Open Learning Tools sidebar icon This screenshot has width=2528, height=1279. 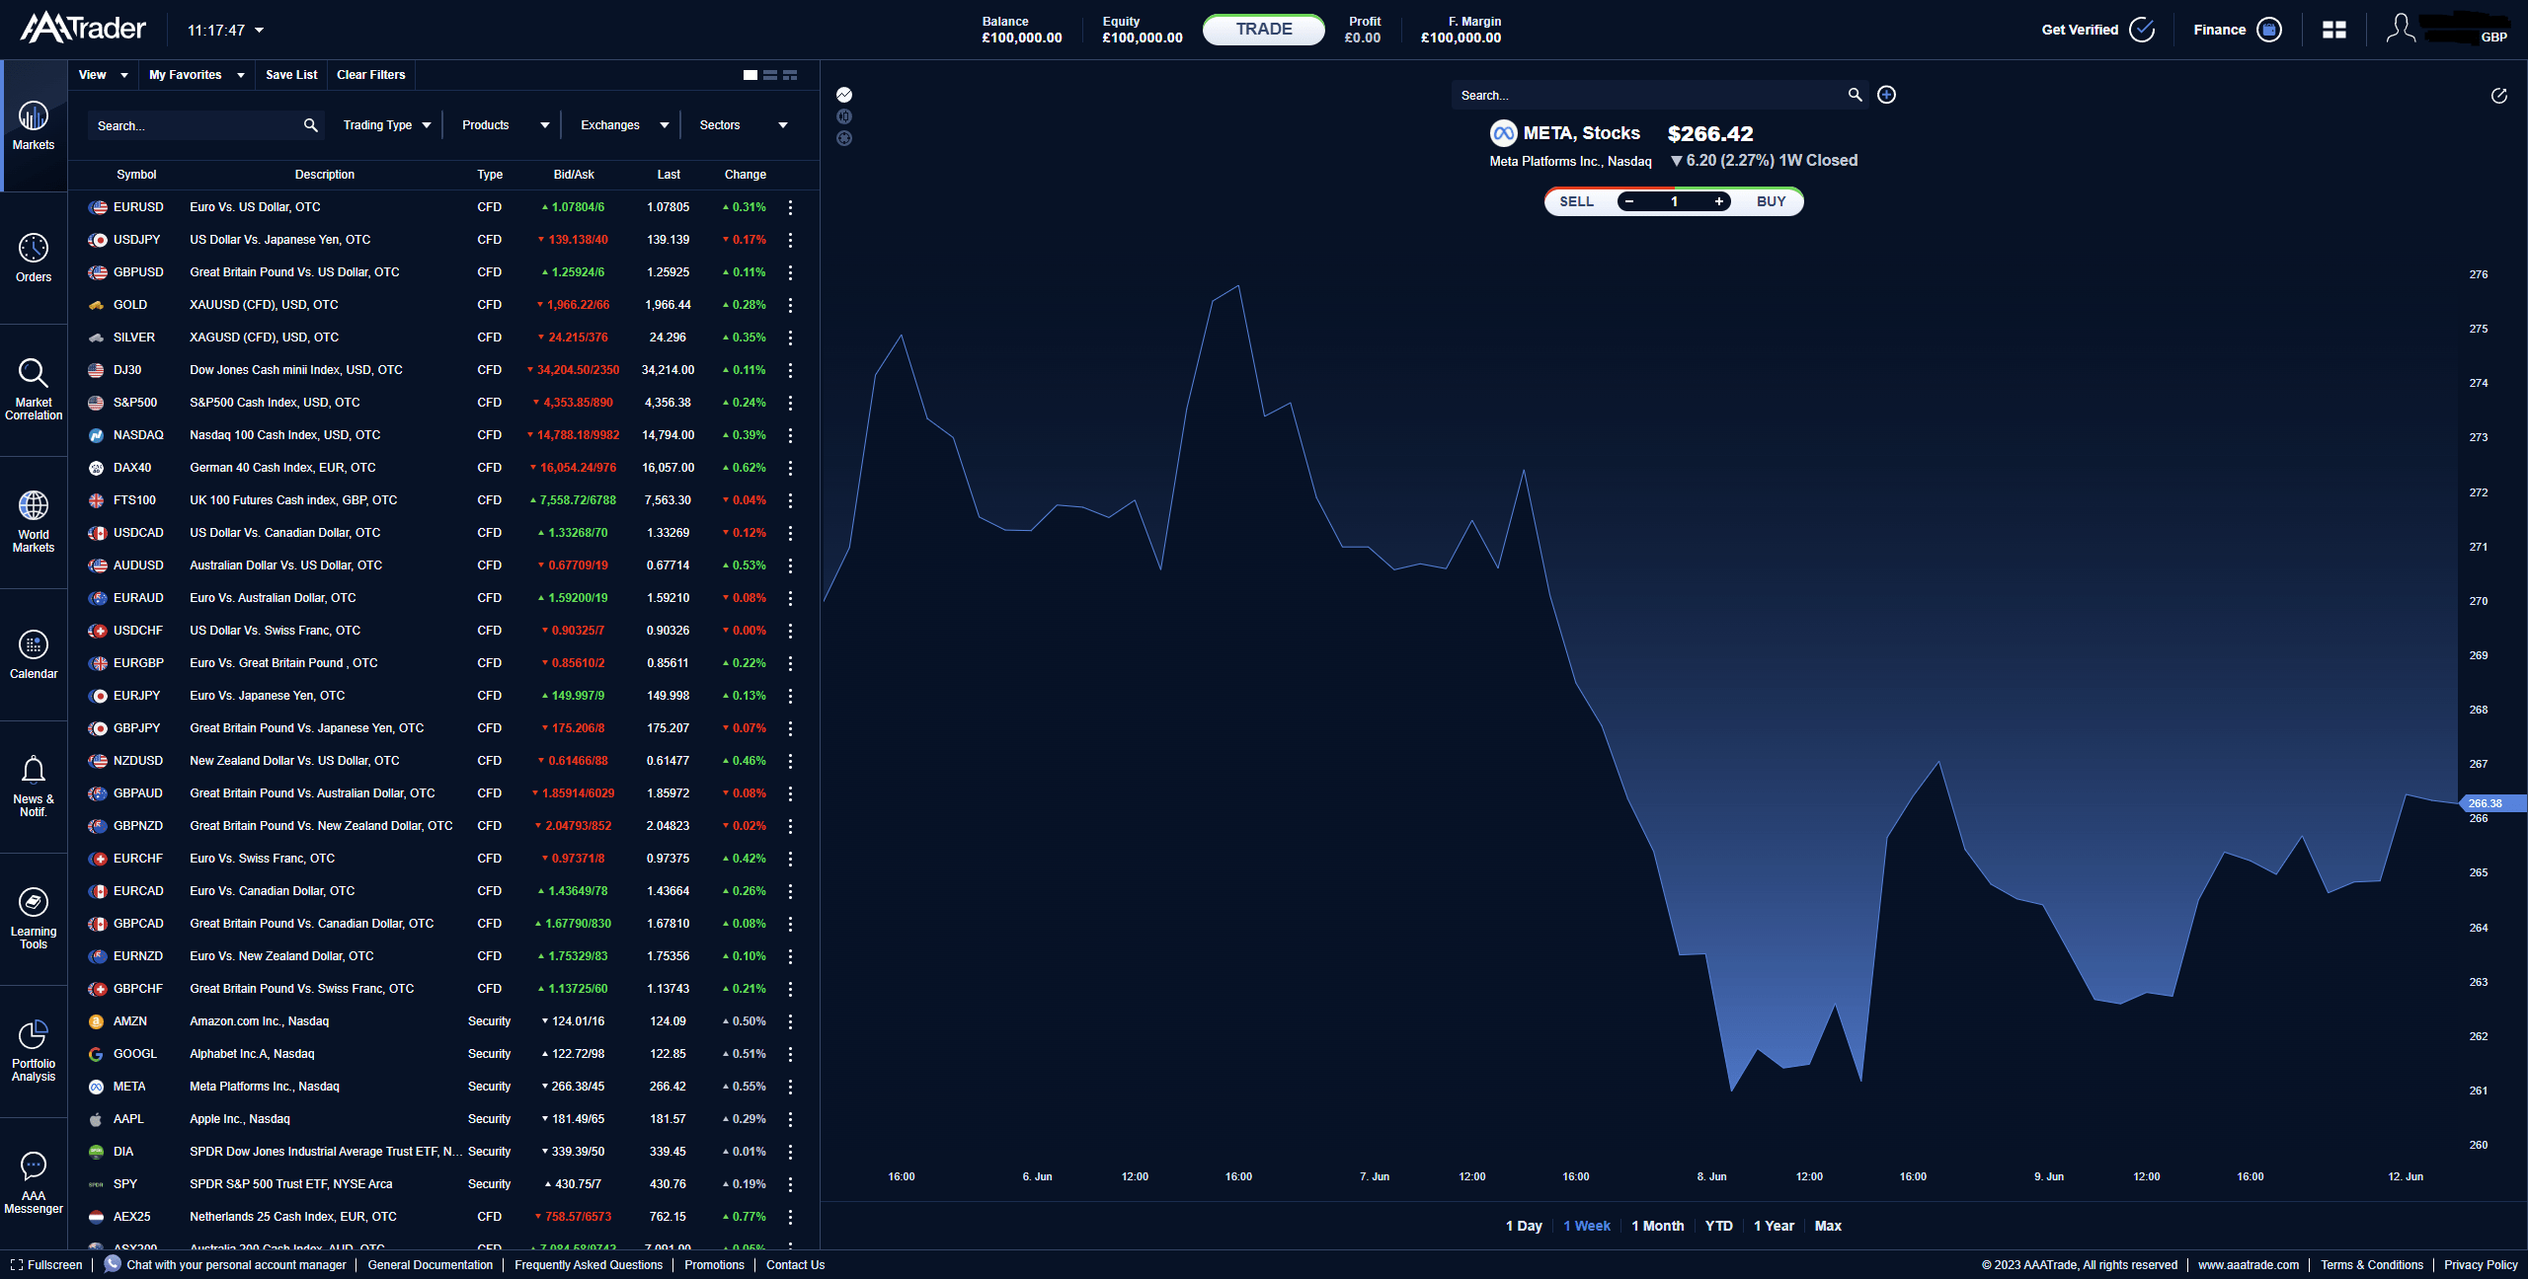(34, 902)
